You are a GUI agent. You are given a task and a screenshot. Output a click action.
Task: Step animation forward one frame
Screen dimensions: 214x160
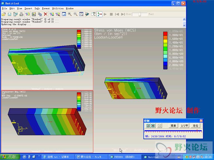[x=123, y=14]
